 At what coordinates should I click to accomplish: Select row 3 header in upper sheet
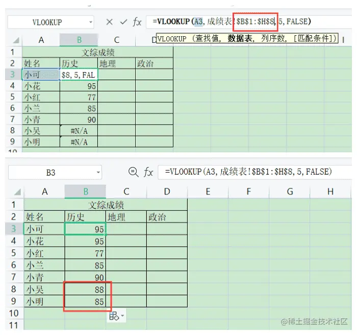click(13, 75)
